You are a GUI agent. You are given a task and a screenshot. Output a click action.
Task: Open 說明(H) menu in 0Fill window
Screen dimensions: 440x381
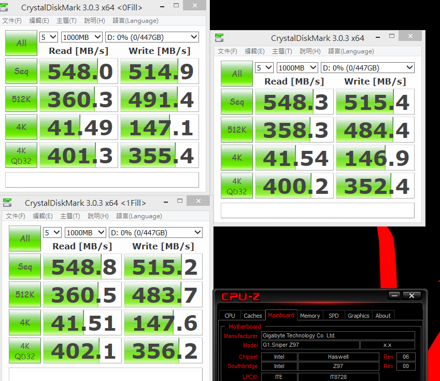point(94,21)
